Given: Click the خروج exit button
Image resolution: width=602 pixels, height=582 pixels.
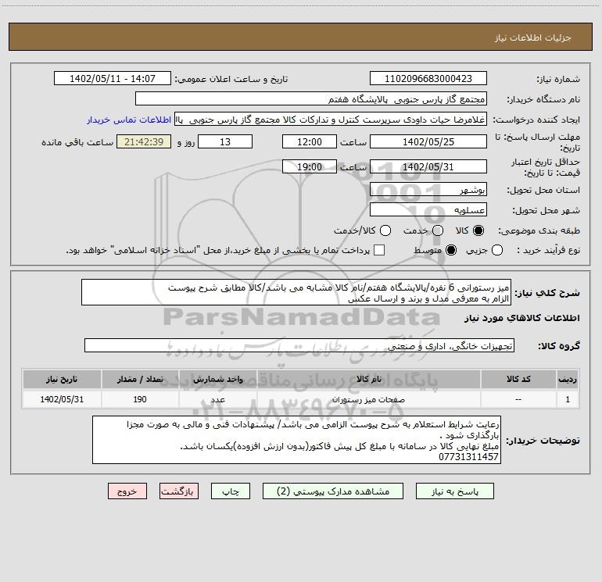Looking at the screenshot, I should tap(127, 491).
